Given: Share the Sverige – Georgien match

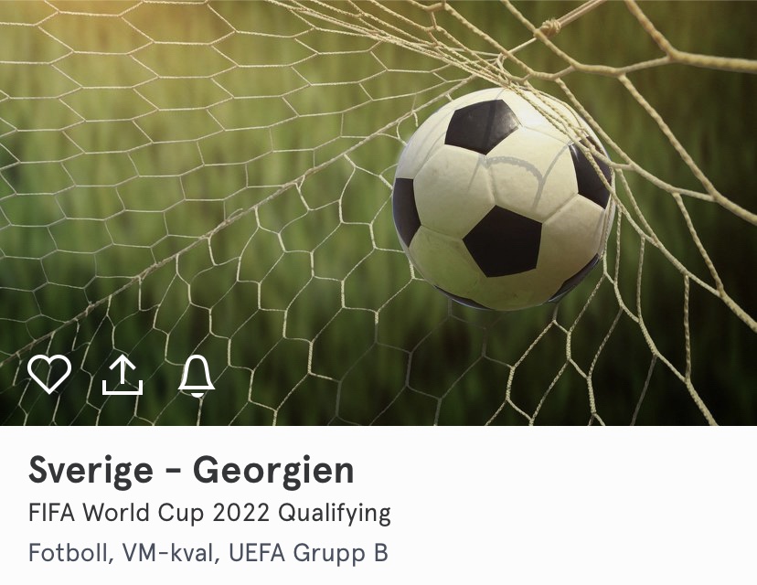Looking at the screenshot, I should coord(123,376).
